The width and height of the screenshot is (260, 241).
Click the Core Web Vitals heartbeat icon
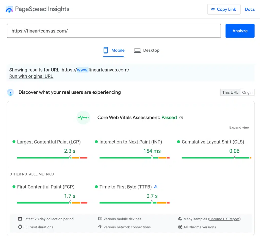[84, 117]
